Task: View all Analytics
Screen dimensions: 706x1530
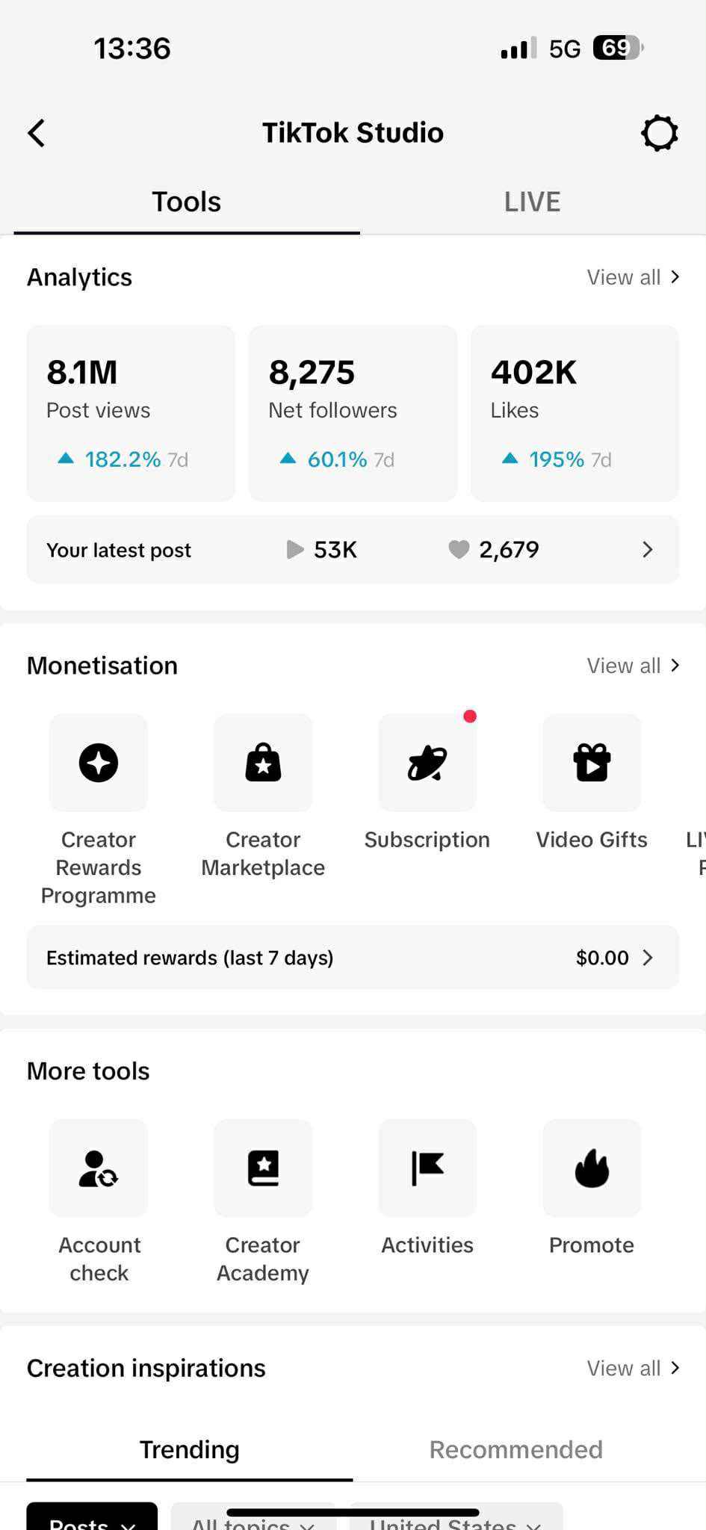Action: pos(632,277)
